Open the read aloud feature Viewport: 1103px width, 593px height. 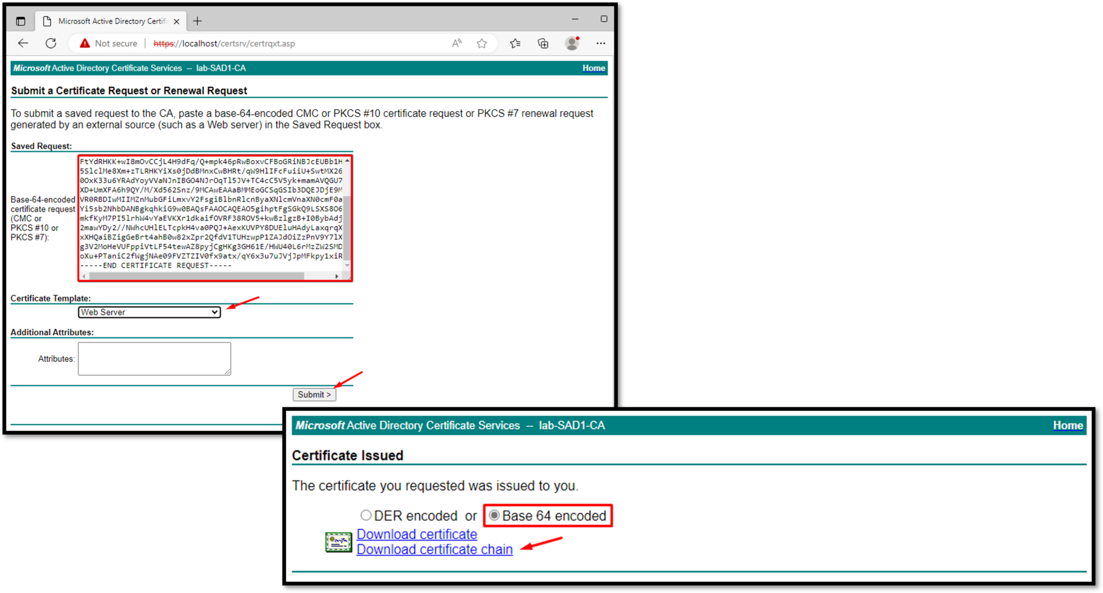[x=456, y=43]
